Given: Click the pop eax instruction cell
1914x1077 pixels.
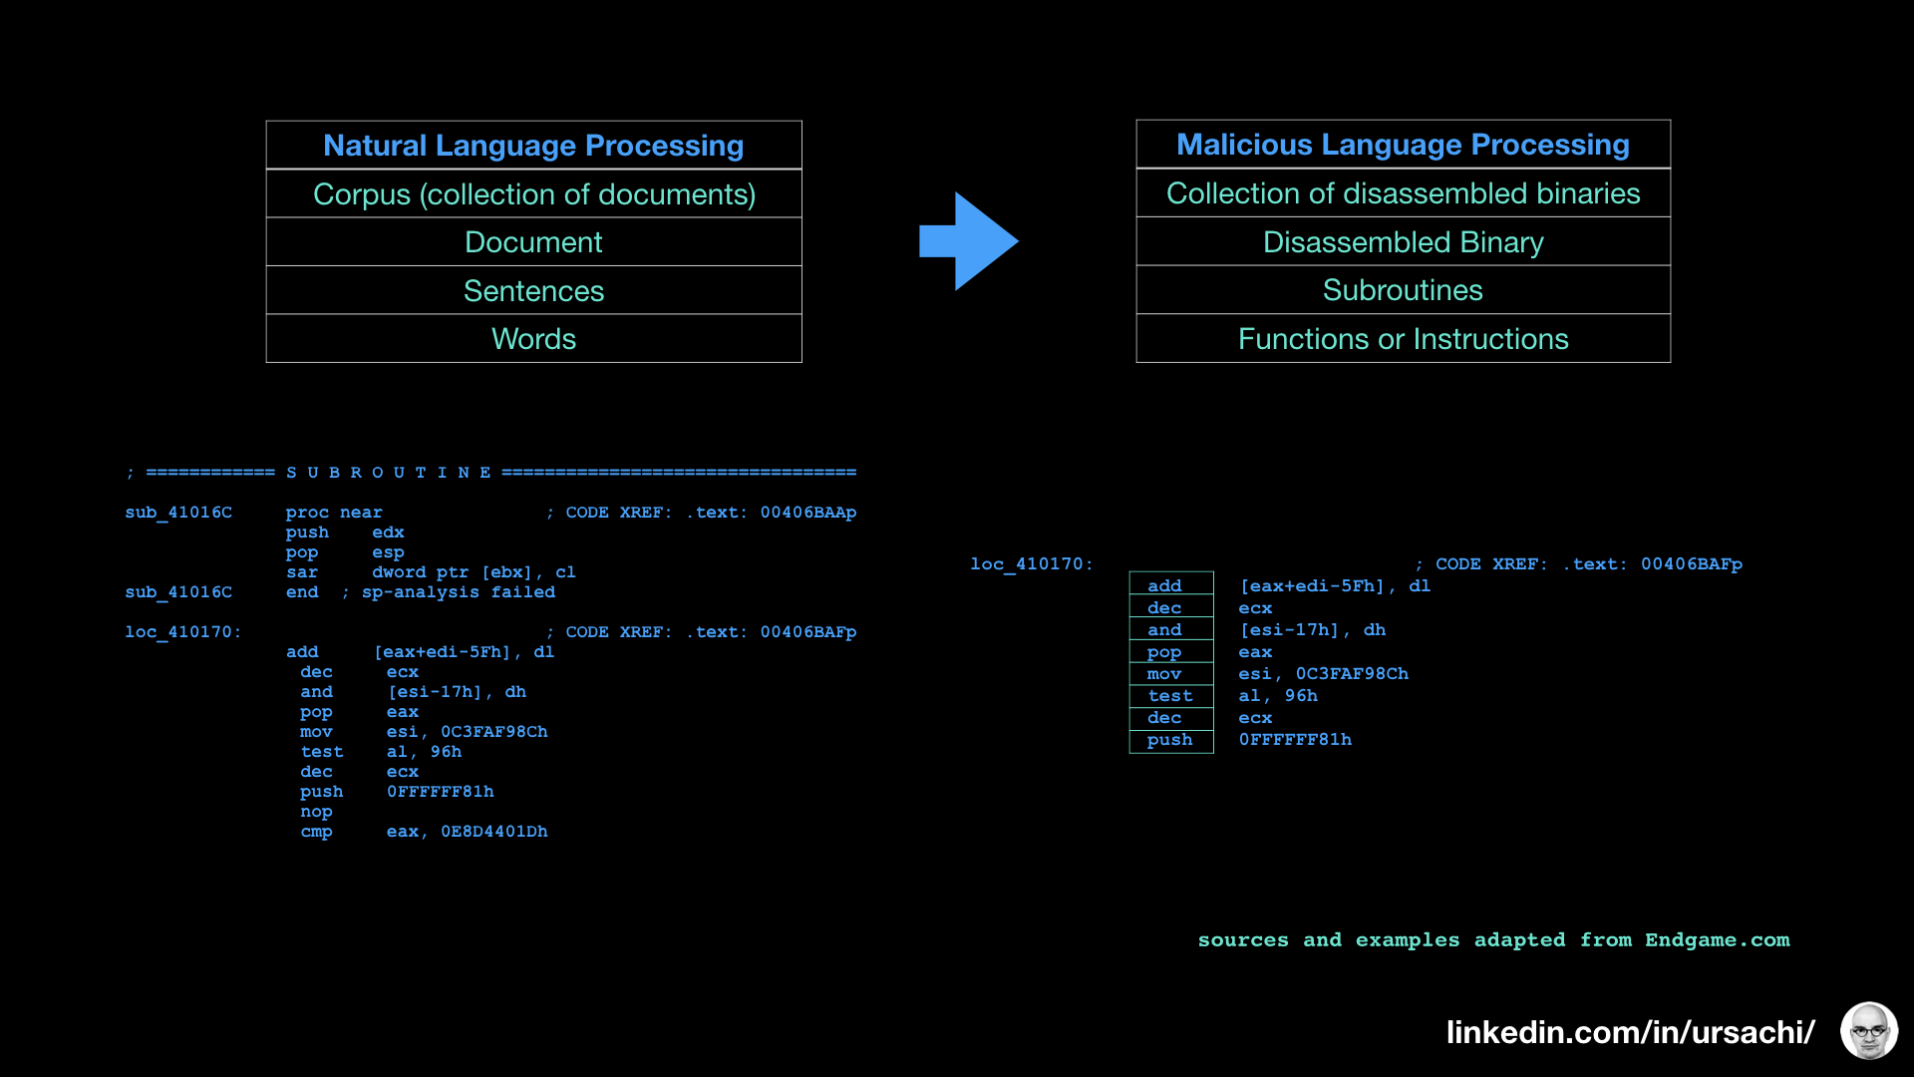Looking at the screenshot, I should coord(1170,651).
